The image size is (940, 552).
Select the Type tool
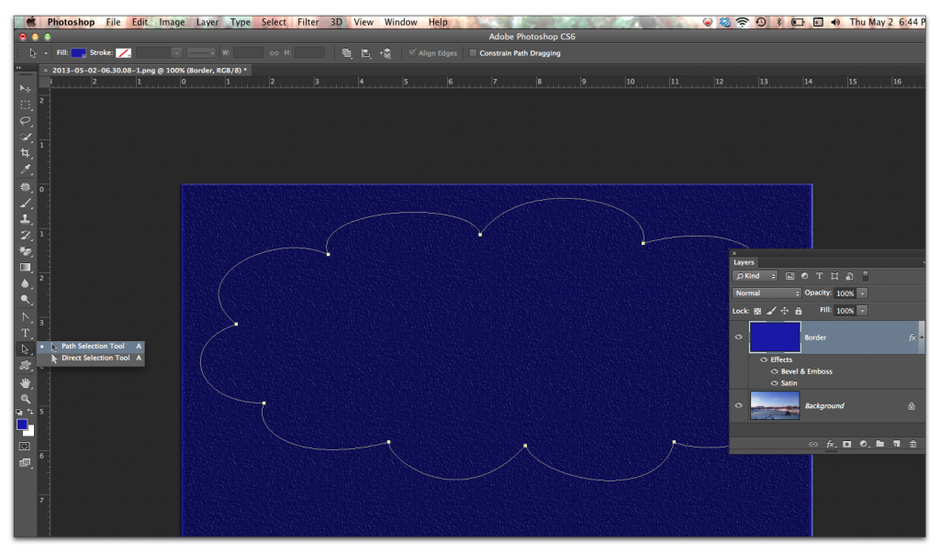pyautogui.click(x=25, y=333)
